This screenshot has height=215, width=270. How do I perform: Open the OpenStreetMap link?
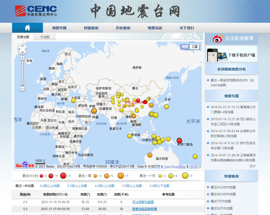pos(174,166)
